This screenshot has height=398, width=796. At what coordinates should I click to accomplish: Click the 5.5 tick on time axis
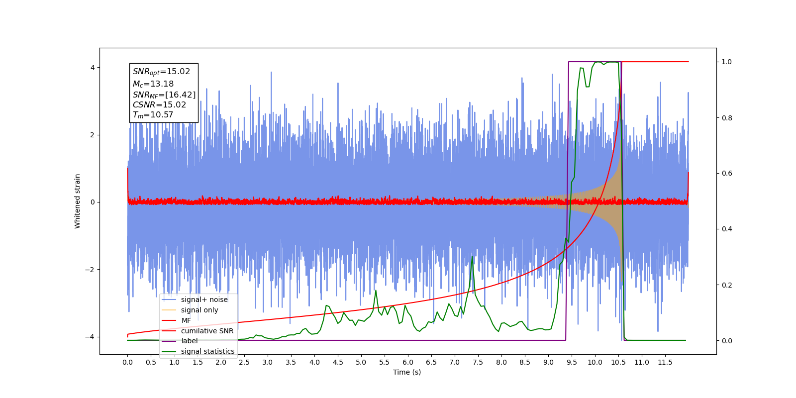pos(385,362)
